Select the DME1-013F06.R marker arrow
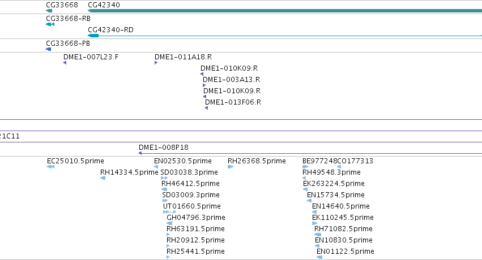The height and width of the screenshot is (260, 482). 207,108
